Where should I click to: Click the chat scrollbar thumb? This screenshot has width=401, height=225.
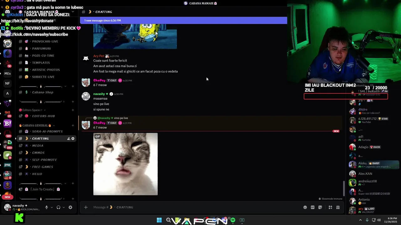click(x=344, y=188)
